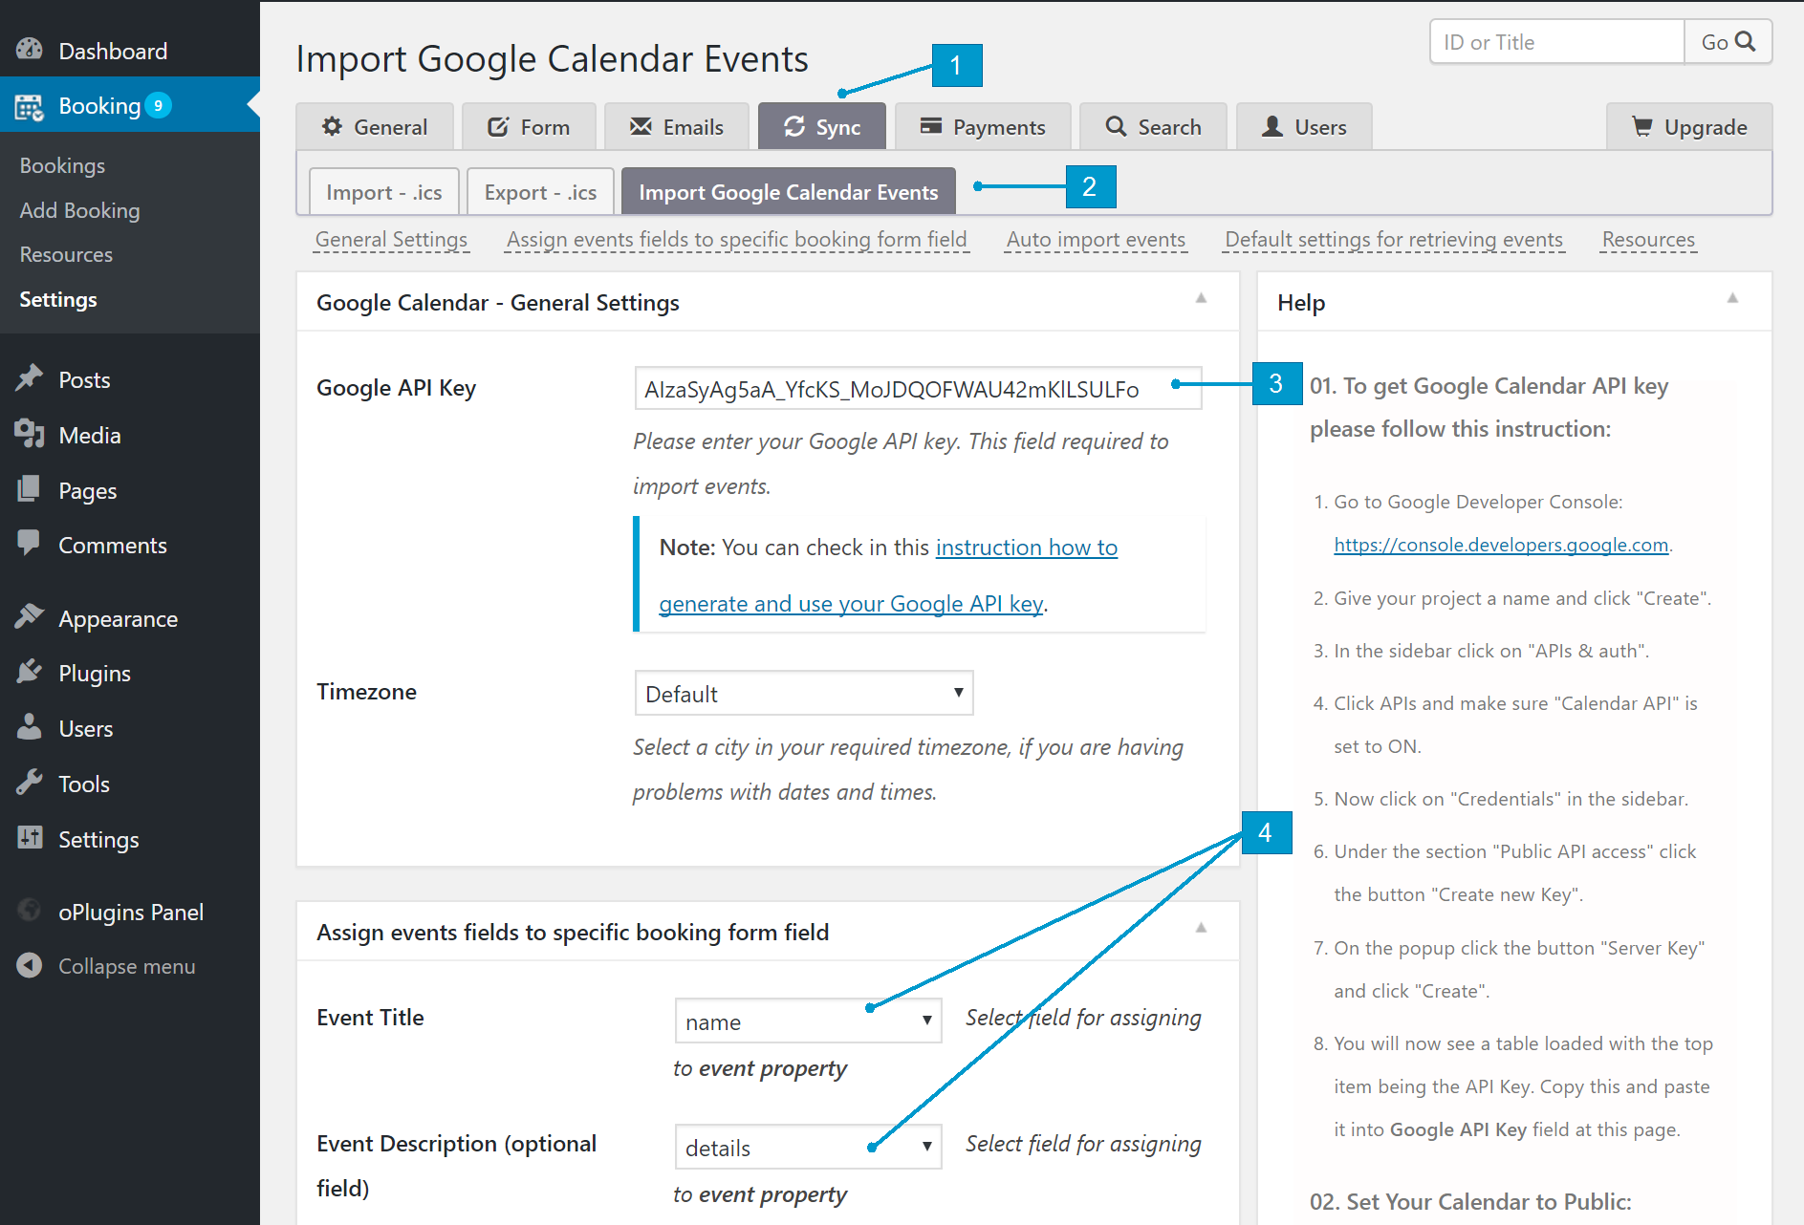
Task: Open the Plugins menu item
Action: pos(95,673)
